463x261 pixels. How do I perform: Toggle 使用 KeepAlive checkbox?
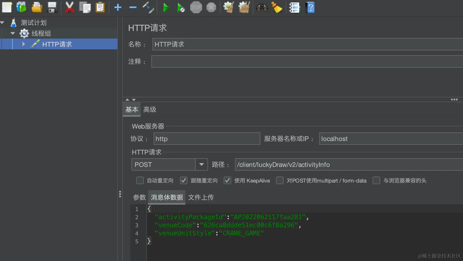(x=227, y=180)
